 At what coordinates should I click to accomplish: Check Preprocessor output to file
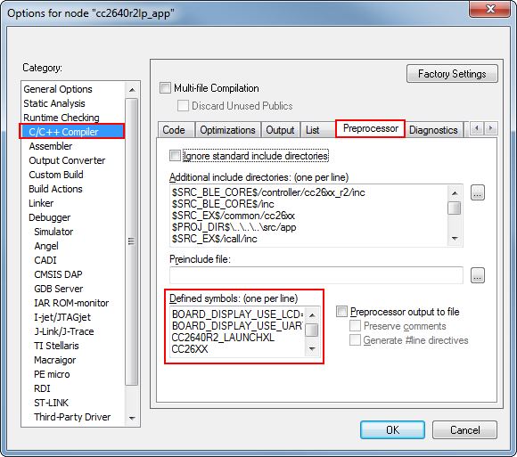point(341,312)
